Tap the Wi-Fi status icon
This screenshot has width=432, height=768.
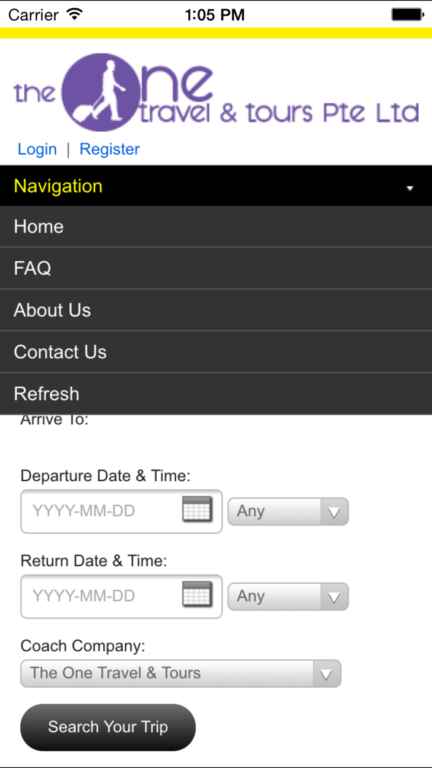(74, 14)
